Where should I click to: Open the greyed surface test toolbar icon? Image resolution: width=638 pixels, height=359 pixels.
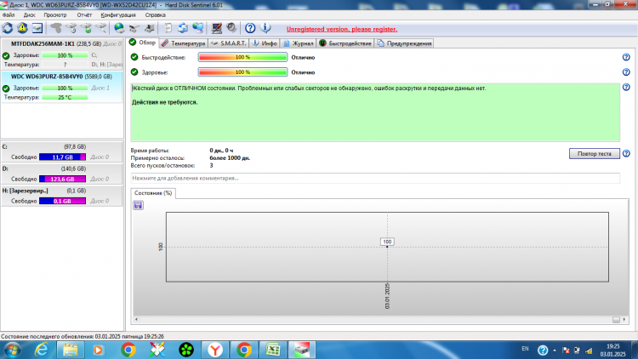(56, 28)
